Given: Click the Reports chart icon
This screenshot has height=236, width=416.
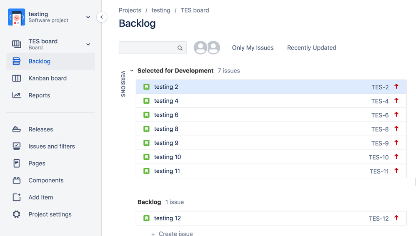Looking at the screenshot, I should pos(16,95).
